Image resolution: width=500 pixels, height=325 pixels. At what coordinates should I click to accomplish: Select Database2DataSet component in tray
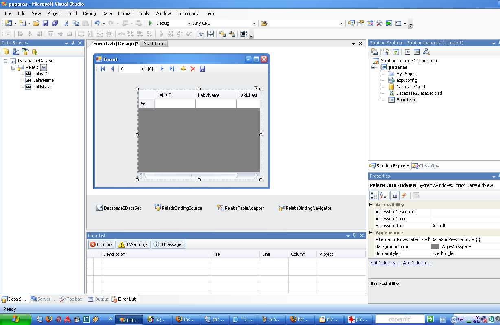(x=119, y=208)
